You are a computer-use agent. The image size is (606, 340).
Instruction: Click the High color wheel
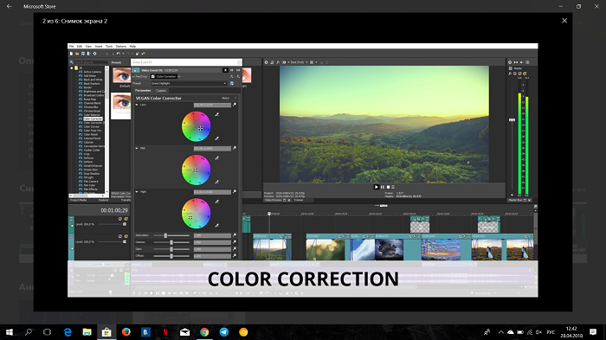[196, 214]
